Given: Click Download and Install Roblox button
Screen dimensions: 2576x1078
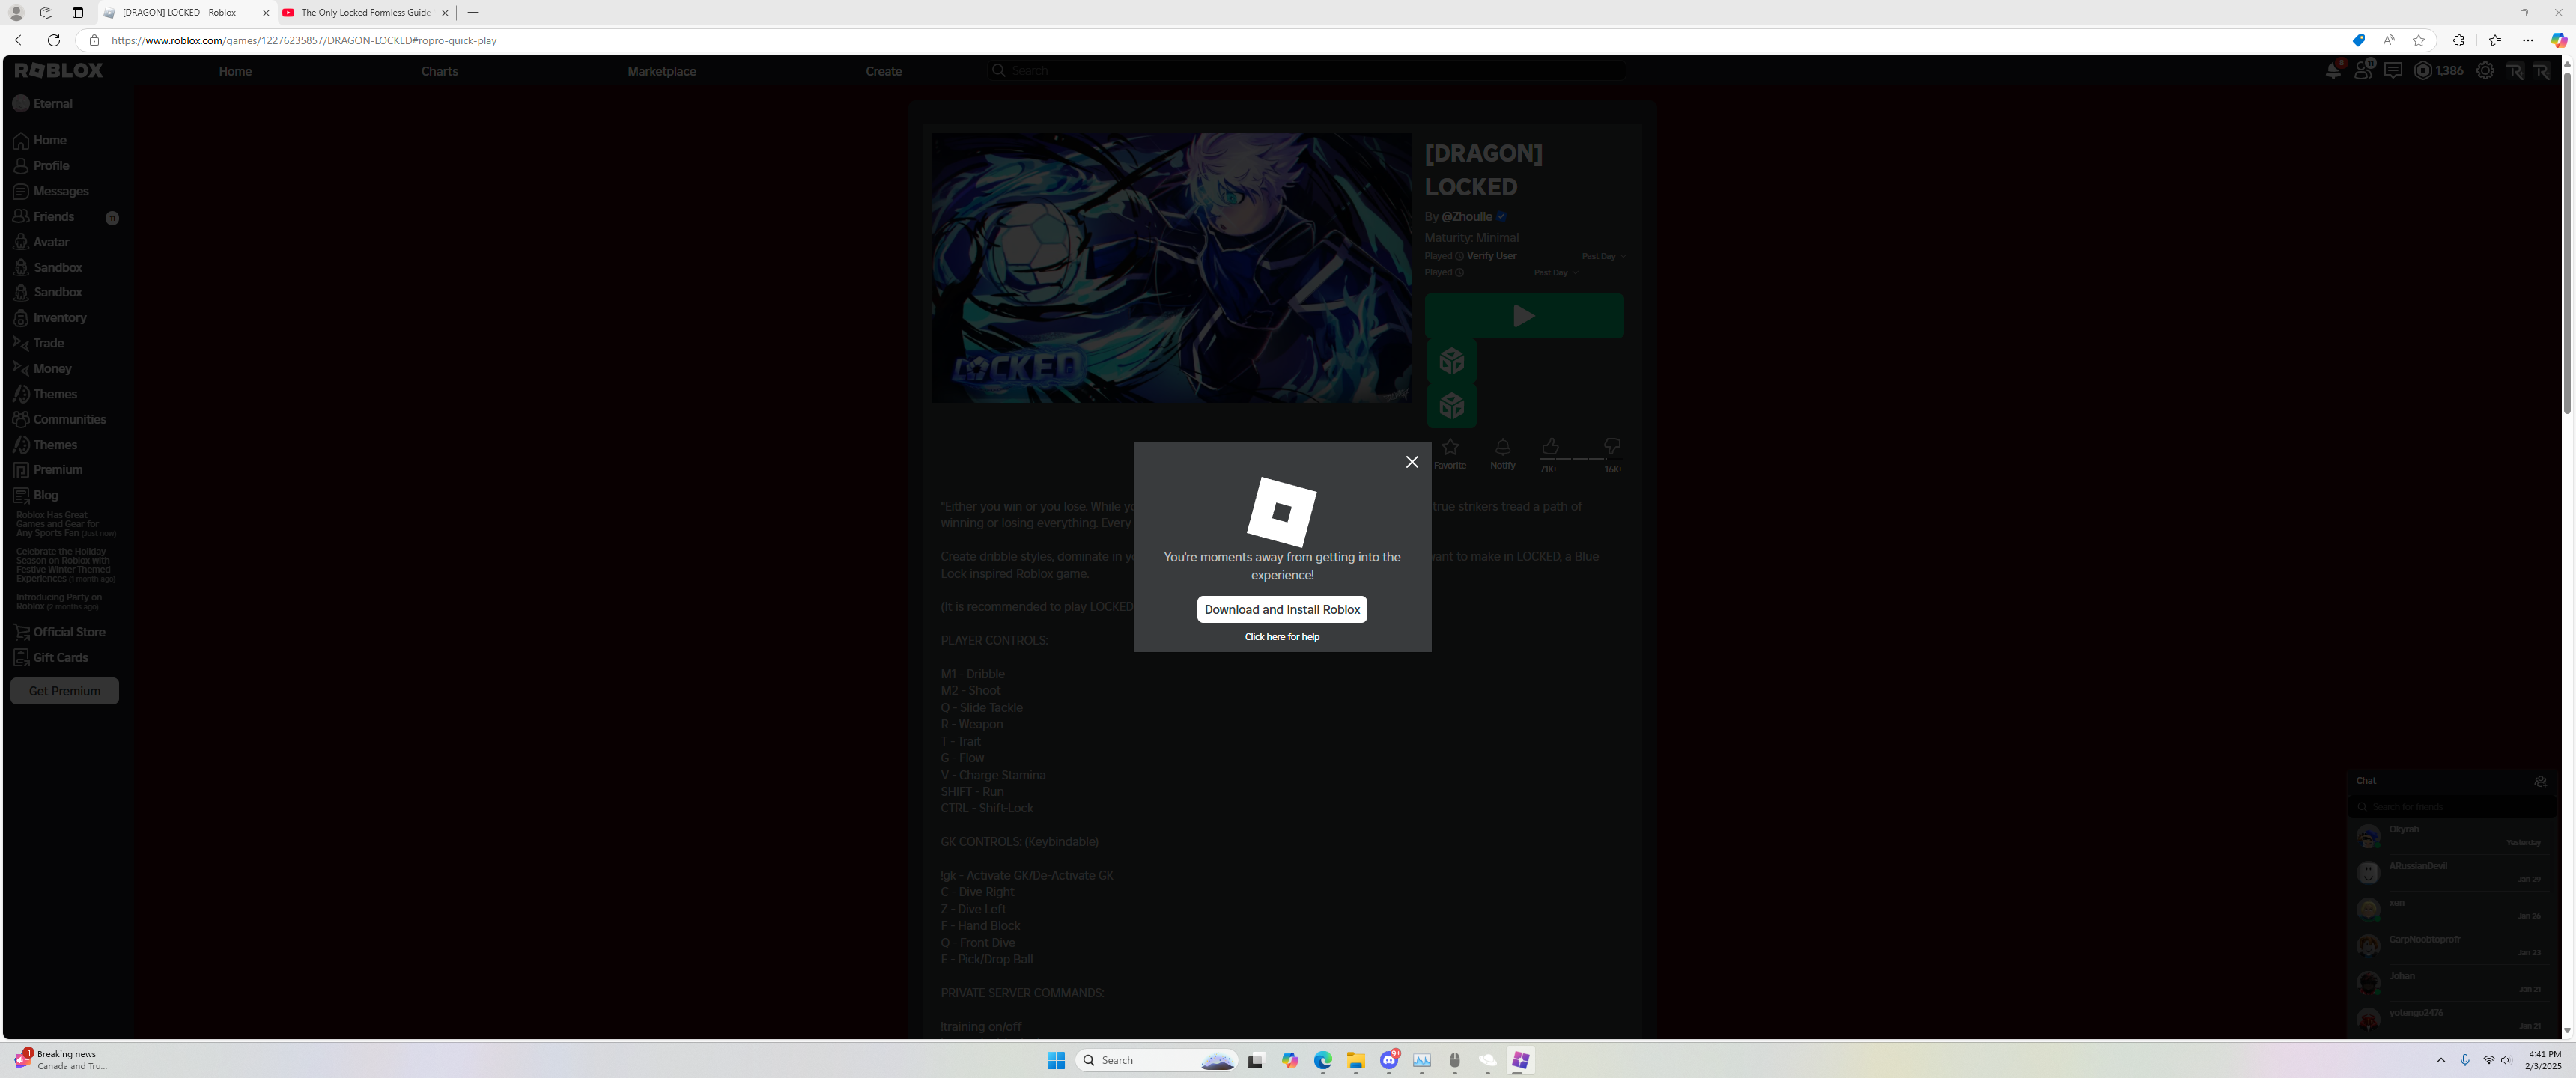Looking at the screenshot, I should pos(1282,609).
